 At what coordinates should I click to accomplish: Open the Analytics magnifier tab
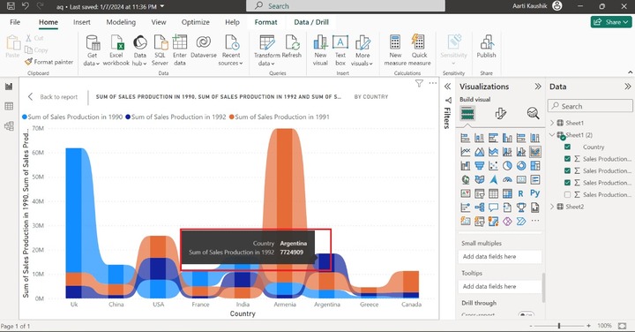pos(533,114)
